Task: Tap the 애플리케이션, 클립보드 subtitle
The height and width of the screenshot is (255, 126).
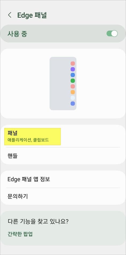Action: 28,140
